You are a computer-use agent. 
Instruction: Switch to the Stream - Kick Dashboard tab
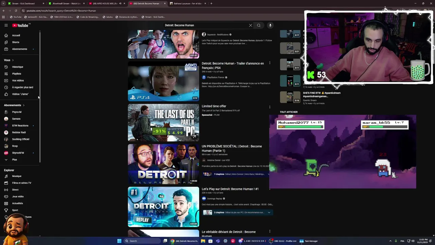(27, 3)
